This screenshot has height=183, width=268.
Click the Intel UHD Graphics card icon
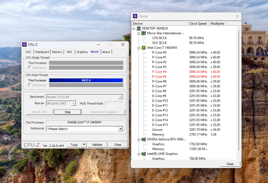(x=144, y=154)
